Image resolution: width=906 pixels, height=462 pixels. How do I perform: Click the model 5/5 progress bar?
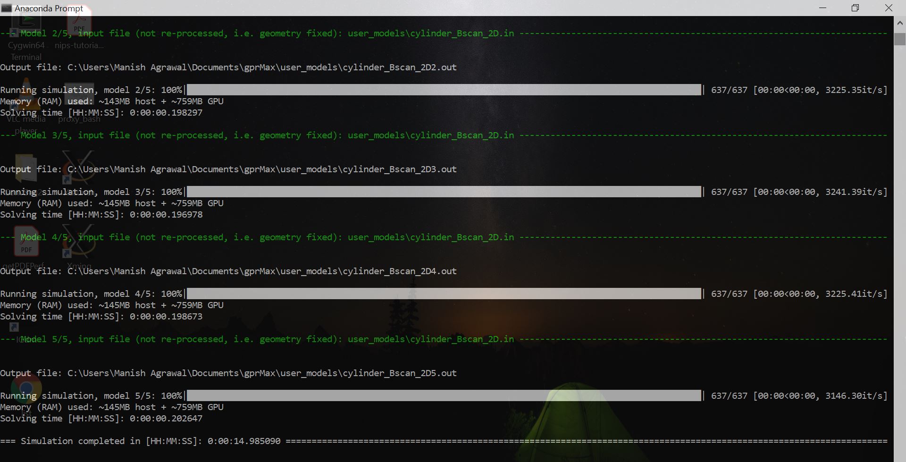(x=444, y=395)
